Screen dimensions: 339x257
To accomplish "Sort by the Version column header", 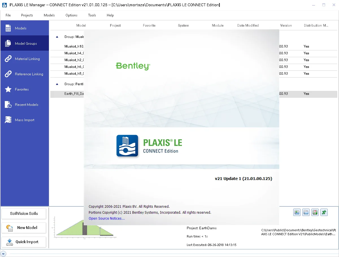I will point(286,25).
